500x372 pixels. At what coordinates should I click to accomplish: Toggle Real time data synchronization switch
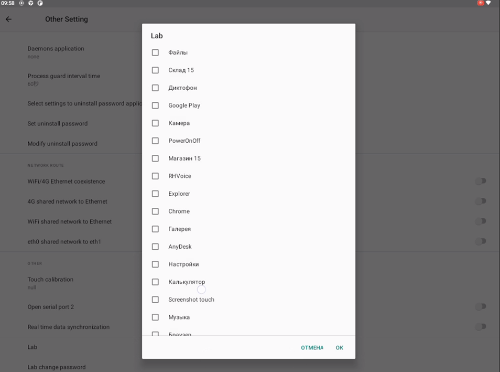[480, 326]
